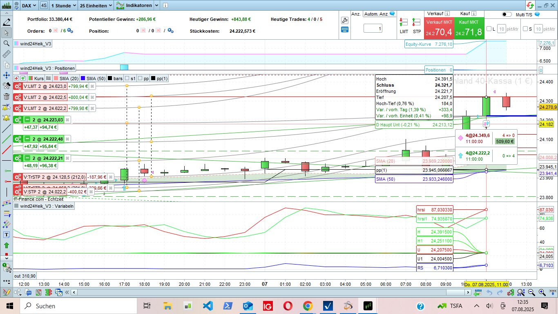
Task: Click the blue keyboard shortcuts icon
Action: tap(344, 29)
